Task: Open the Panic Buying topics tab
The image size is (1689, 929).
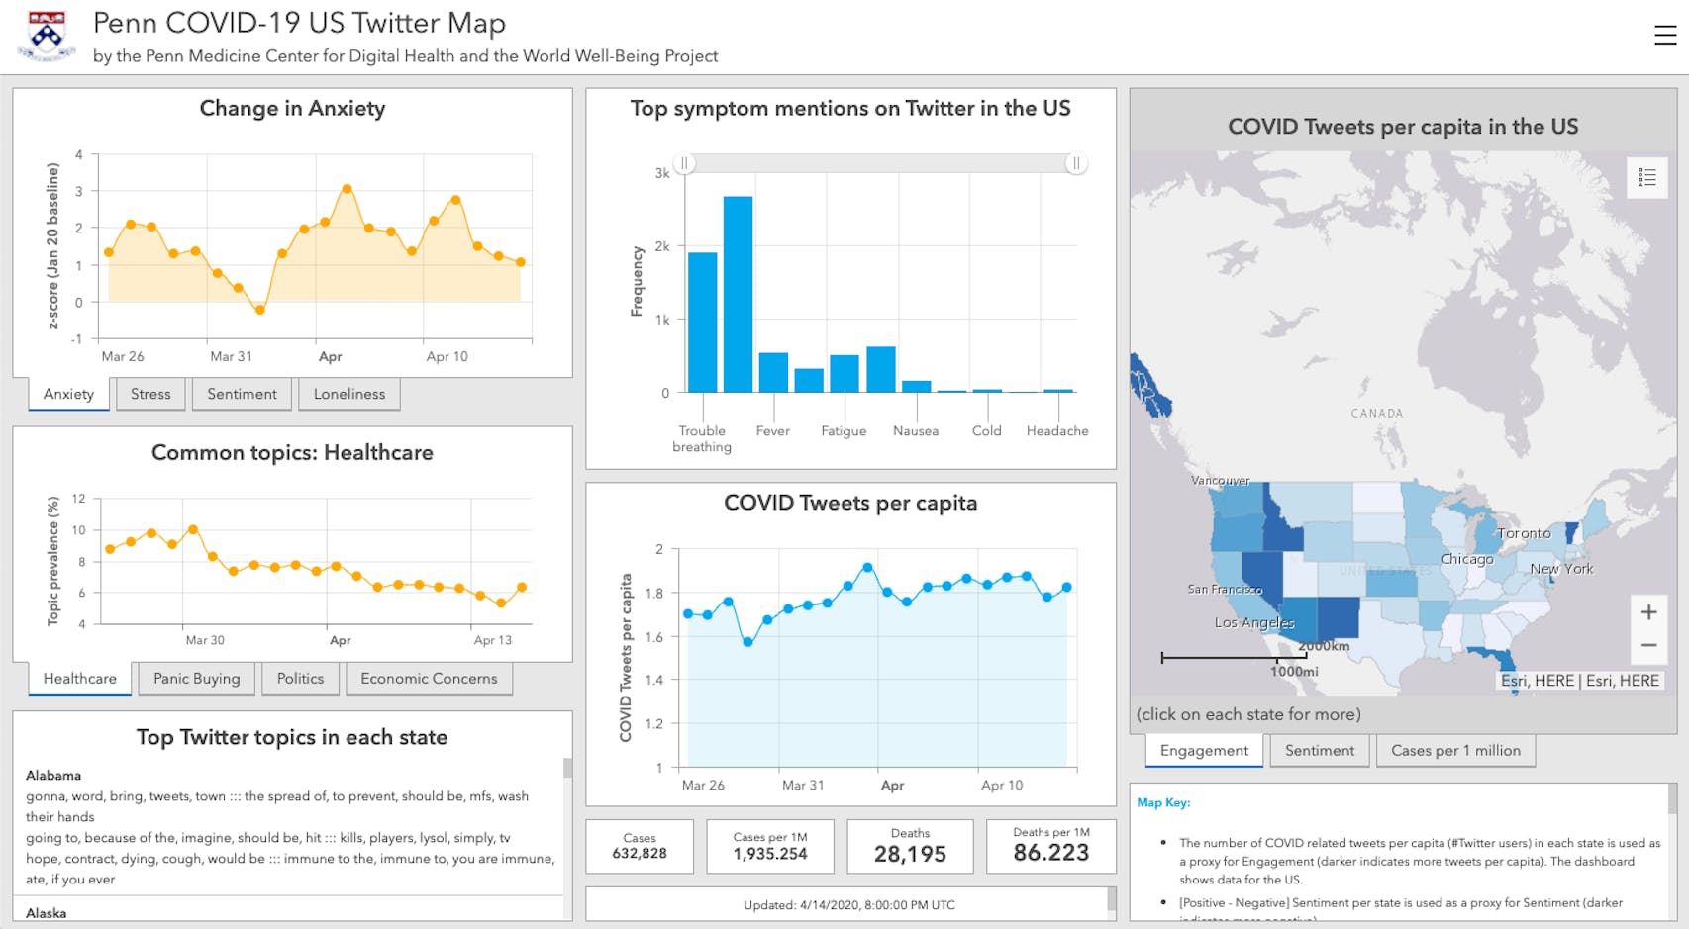Action: (x=196, y=679)
